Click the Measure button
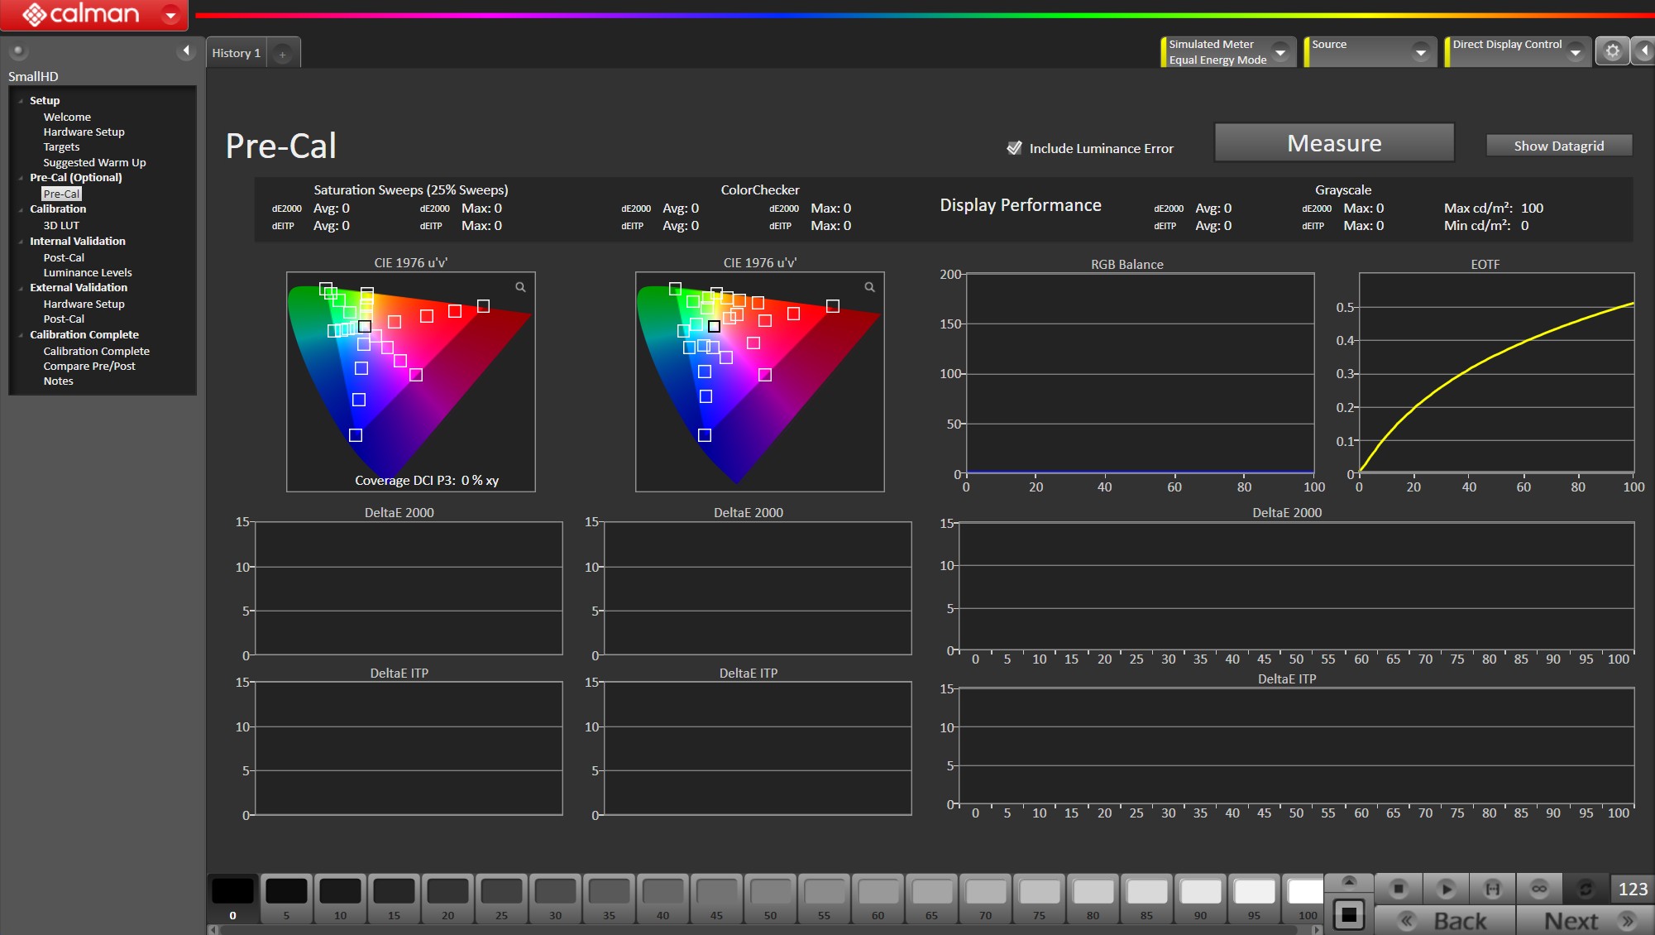This screenshot has height=935, width=1655. (x=1333, y=143)
